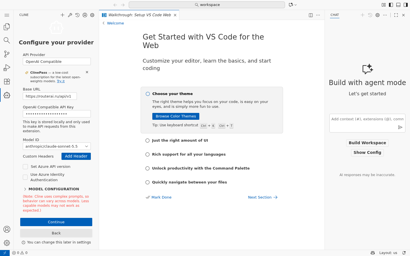Open Chat panel more actions ellipsis
This screenshot has height=256, width=410.
click(385, 15)
